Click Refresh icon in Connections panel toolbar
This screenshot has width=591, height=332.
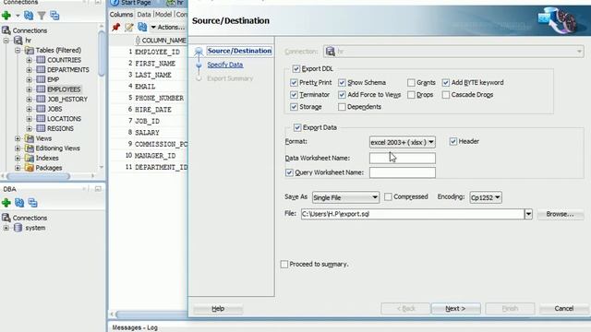point(29,16)
